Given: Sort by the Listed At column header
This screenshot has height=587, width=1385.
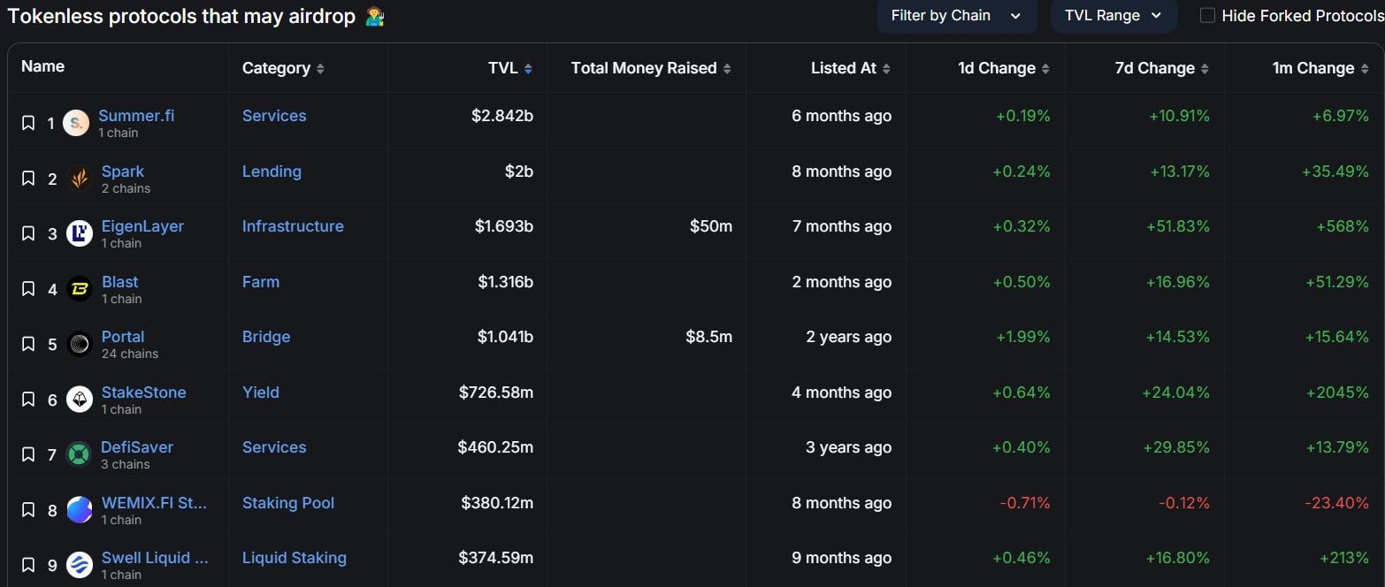Looking at the screenshot, I should pos(851,68).
